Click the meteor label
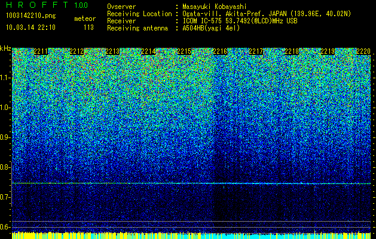 click(x=85, y=19)
